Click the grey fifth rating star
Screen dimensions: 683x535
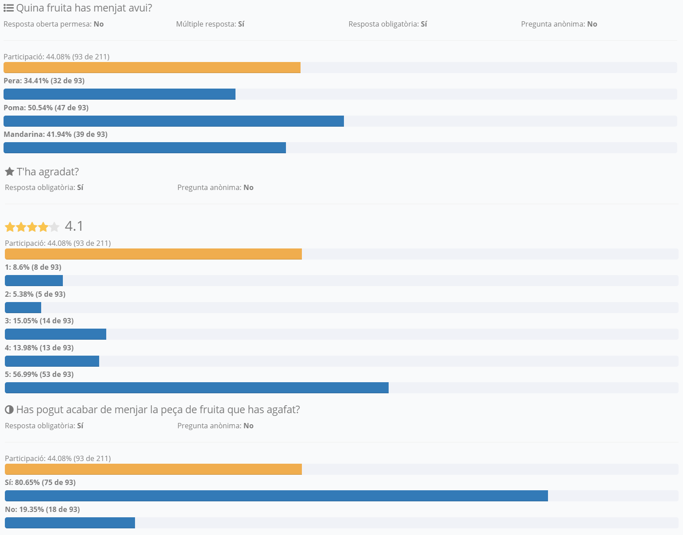point(54,227)
